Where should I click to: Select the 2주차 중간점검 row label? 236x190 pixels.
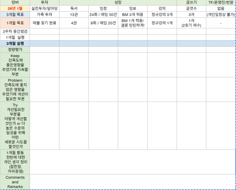pos(15,31)
